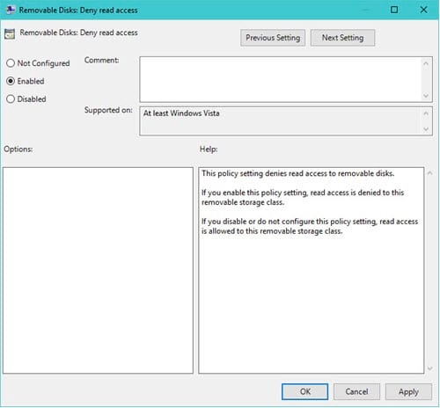Click inside the Comment text box
Screen dimensions: 440x408
tap(281, 79)
